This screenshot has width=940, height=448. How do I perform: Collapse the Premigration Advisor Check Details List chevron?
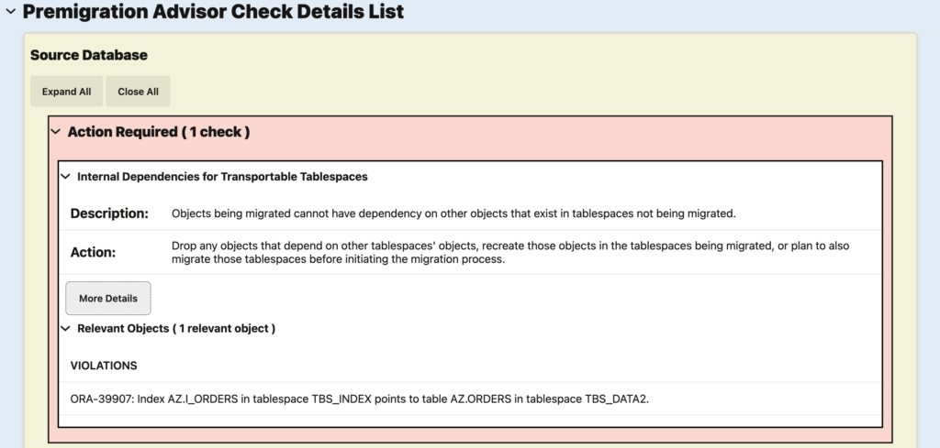9,13
